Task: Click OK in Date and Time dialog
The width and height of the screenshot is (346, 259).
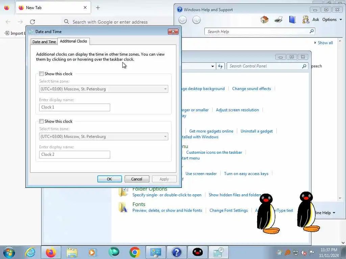Action: click(x=109, y=179)
